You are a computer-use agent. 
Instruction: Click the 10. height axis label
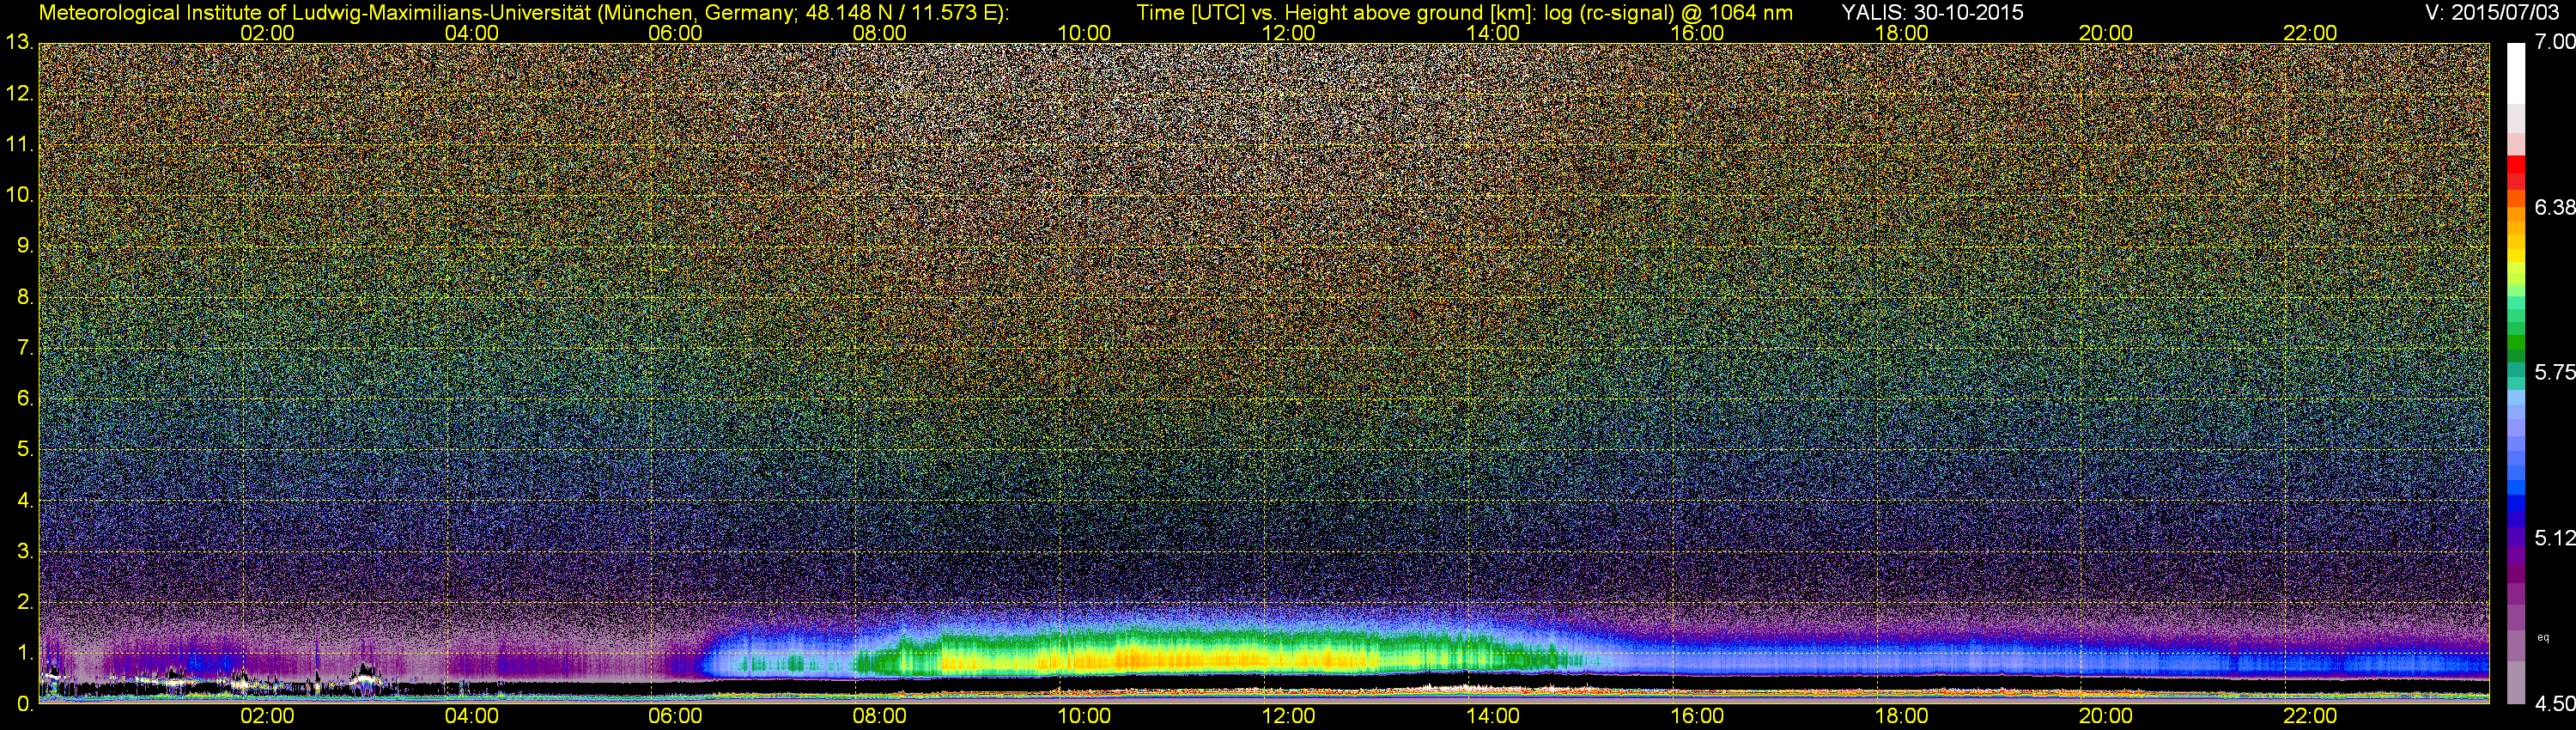pyautogui.click(x=19, y=195)
